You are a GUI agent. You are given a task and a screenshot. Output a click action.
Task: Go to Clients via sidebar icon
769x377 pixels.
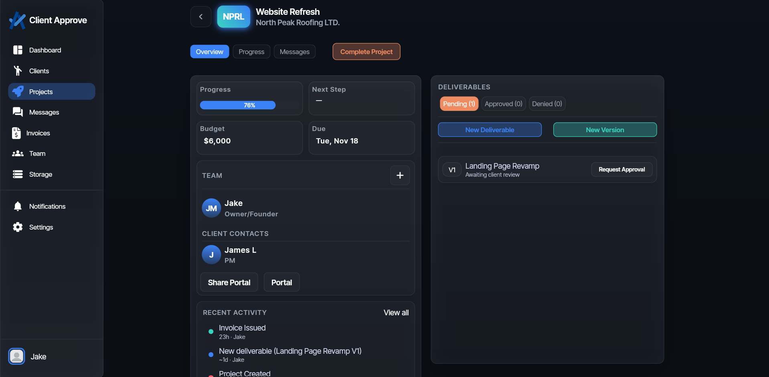(18, 71)
